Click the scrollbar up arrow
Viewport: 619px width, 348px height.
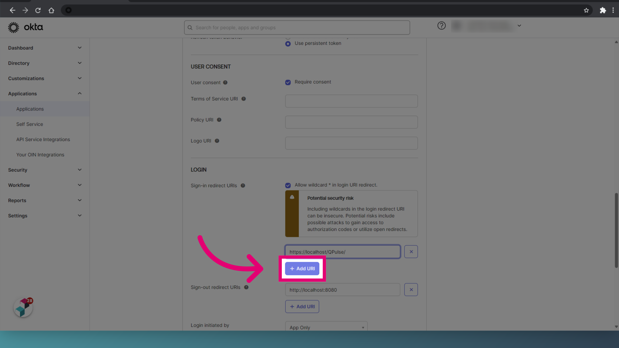[x=616, y=42]
